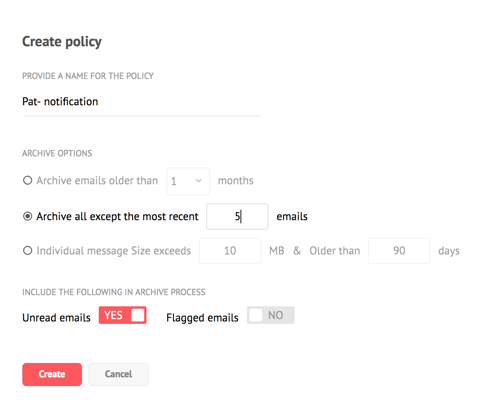
Task: Click the "Archive all except the most recent" label
Action: 117,217
